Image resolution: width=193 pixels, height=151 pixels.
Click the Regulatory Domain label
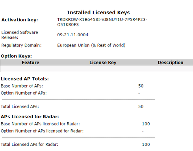[21, 45]
